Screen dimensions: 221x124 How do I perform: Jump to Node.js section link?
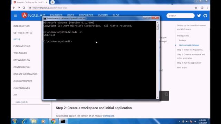182,41
